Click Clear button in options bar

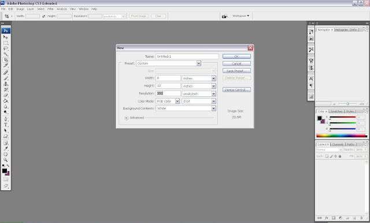pyautogui.click(x=158, y=16)
